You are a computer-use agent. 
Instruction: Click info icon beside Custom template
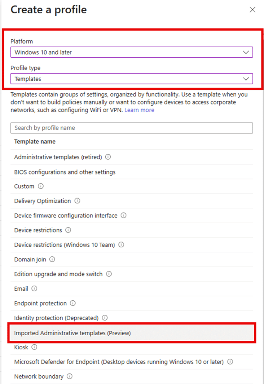[41, 186]
